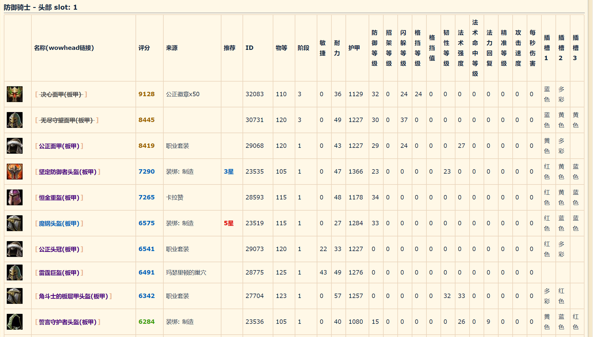This screenshot has height=337, width=593.
Task: Click the 决心面甲 helmet icon
Action: [x=15, y=94]
